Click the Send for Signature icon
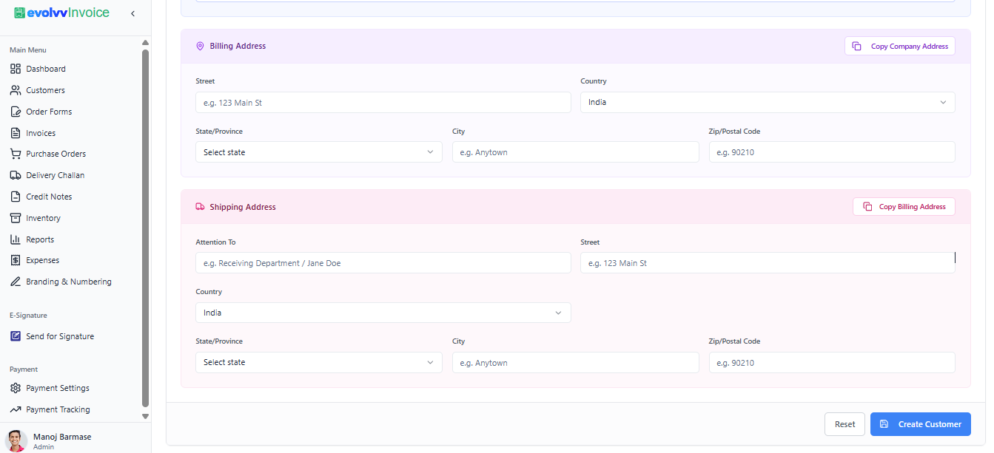Image resolution: width=994 pixels, height=453 pixels. pos(16,336)
